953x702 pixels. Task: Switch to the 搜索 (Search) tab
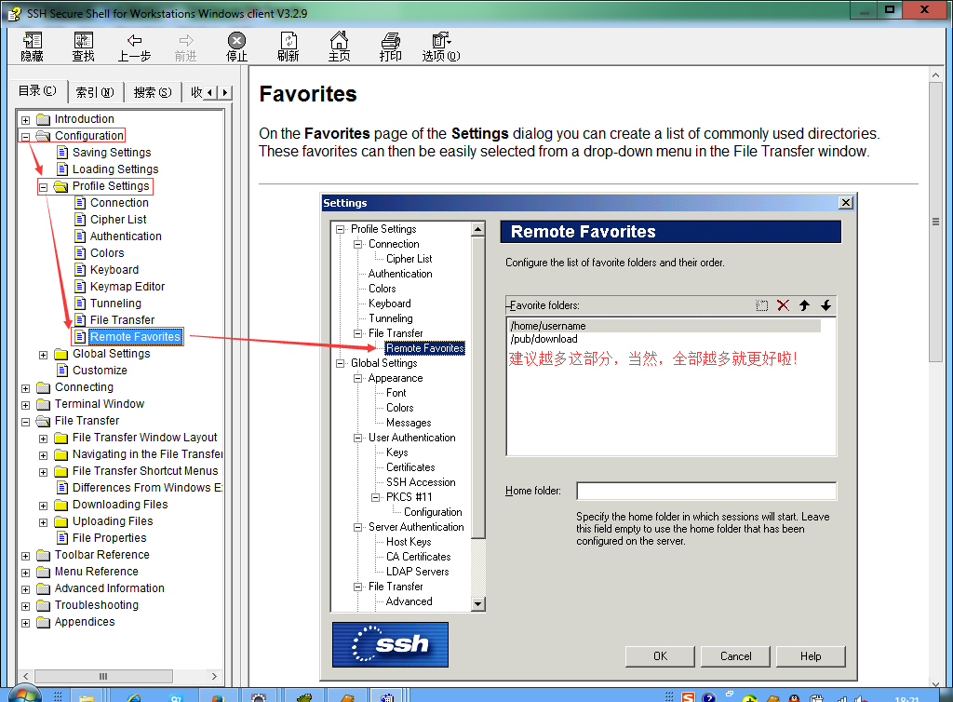coord(153,92)
